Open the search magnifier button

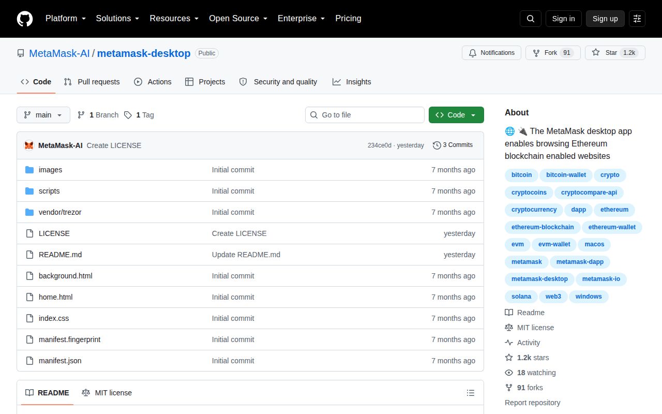531,19
